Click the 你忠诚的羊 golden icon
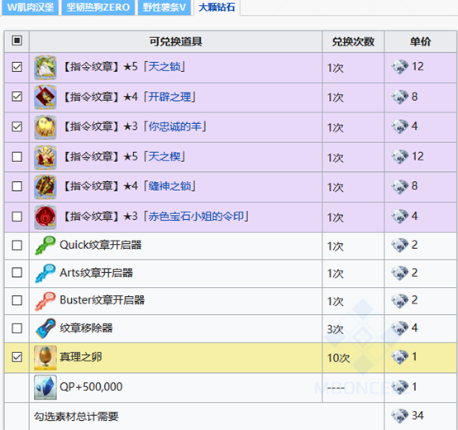The image size is (458, 430). 45,127
